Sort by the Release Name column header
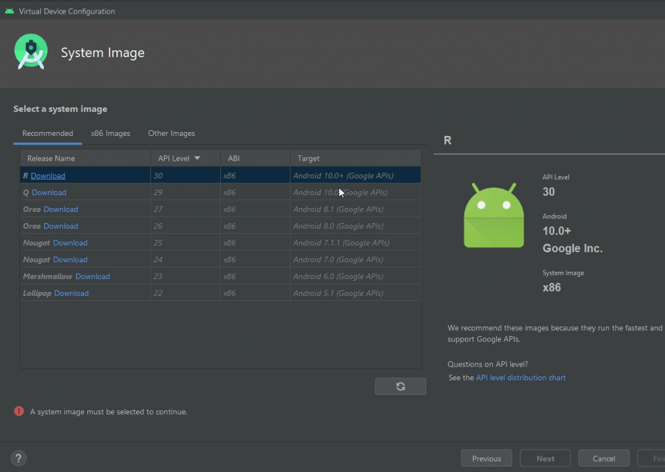The width and height of the screenshot is (665, 472). point(85,159)
